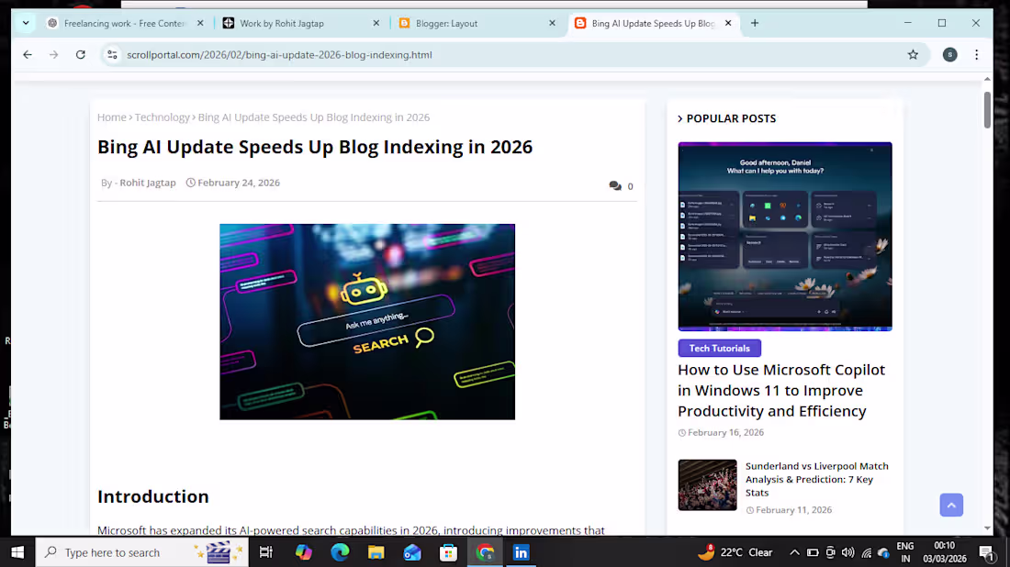Open the Chrome three-dot menu

pyautogui.click(x=977, y=55)
